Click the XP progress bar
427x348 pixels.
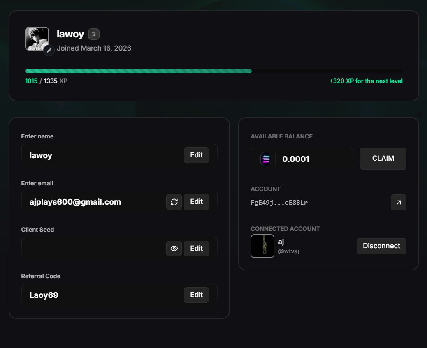click(214, 71)
